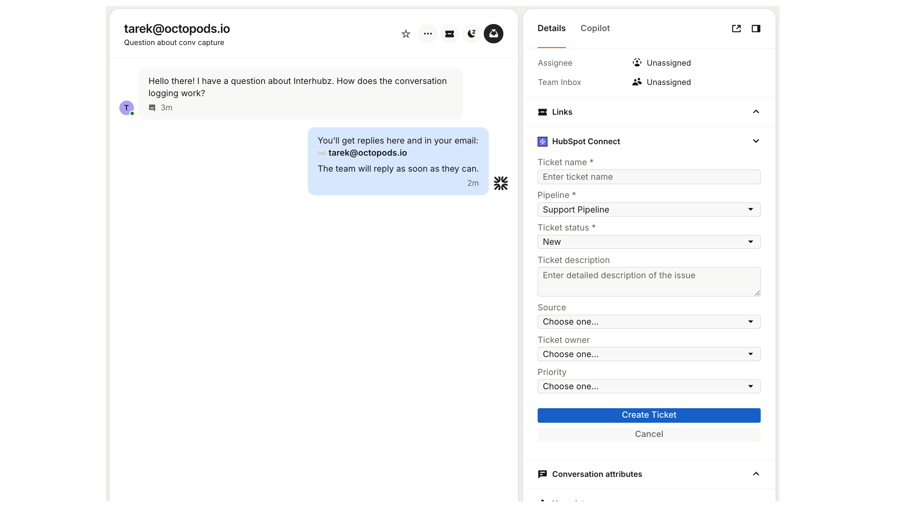Star this conversation
The width and height of the screenshot is (899, 505).
click(405, 34)
